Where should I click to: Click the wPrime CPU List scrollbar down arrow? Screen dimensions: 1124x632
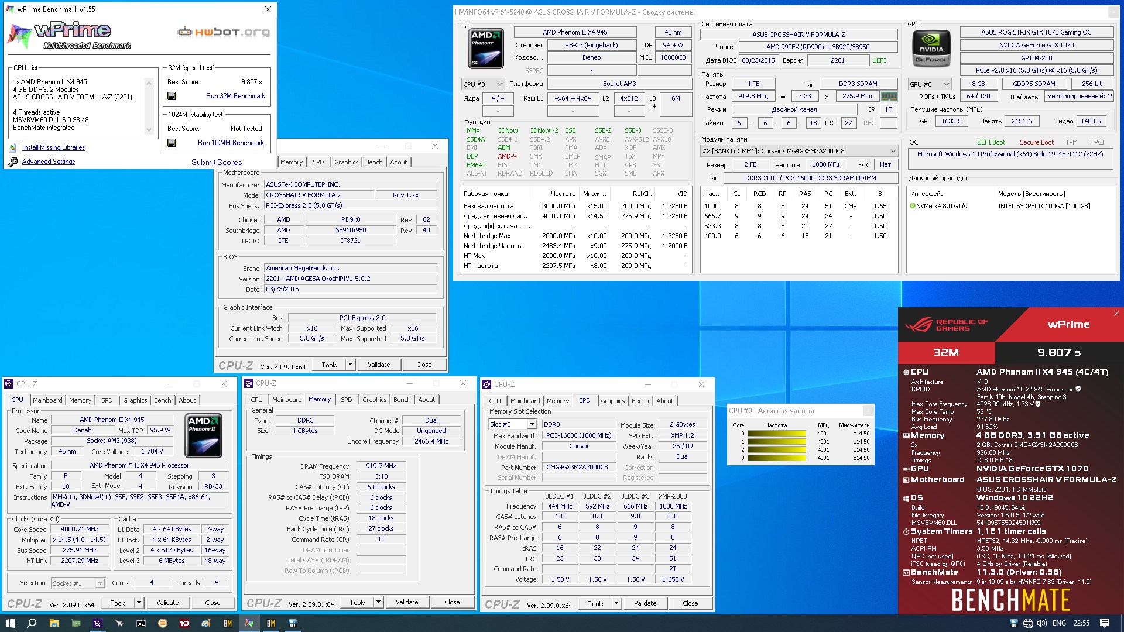coord(149,130)
